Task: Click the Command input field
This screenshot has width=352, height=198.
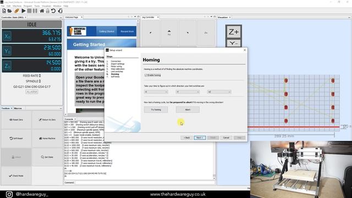Action: [x=145, y=183]
